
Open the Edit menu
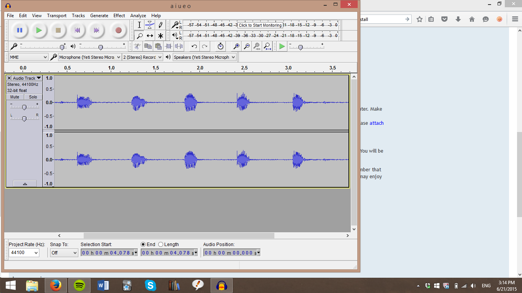point(23,16)
